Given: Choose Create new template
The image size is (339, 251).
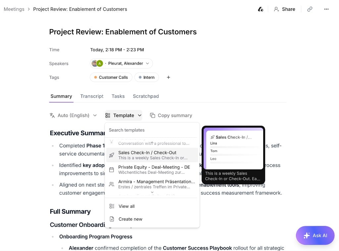Looking at the screenshot, I should (x=152, y=219).
